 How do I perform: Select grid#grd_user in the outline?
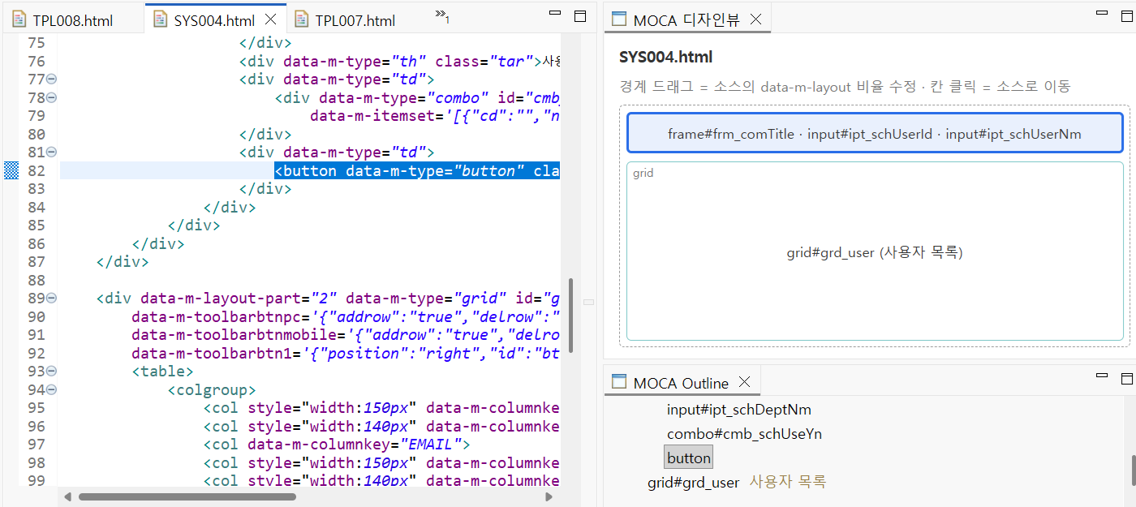[x=693, y=483]
